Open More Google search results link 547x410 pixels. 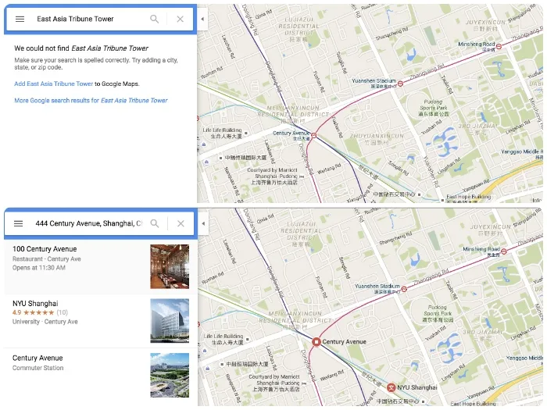pyautogui.click(x=91, y=101)
